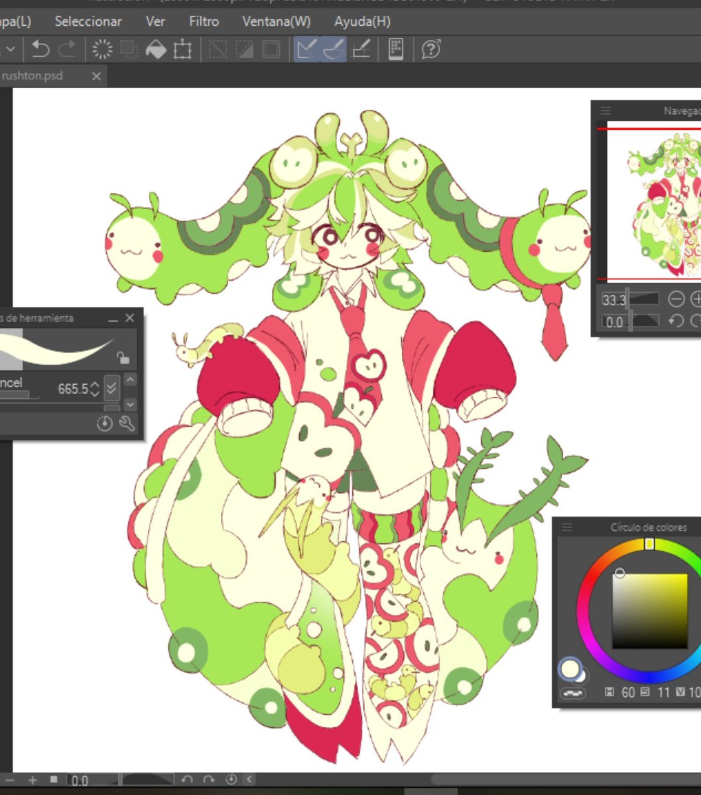The height and width of the screenshot is (795, 701).
Task: Open smartphone connection icon
Action: (396, 50)
